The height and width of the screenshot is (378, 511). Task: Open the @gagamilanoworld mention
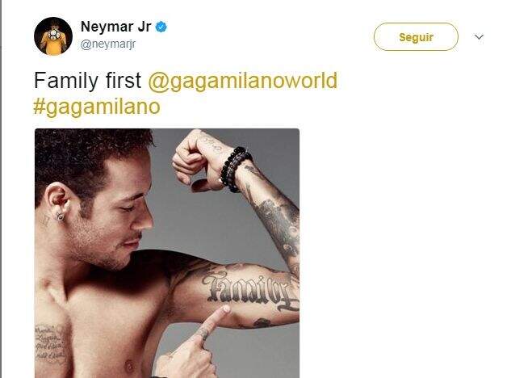(243, 80)
